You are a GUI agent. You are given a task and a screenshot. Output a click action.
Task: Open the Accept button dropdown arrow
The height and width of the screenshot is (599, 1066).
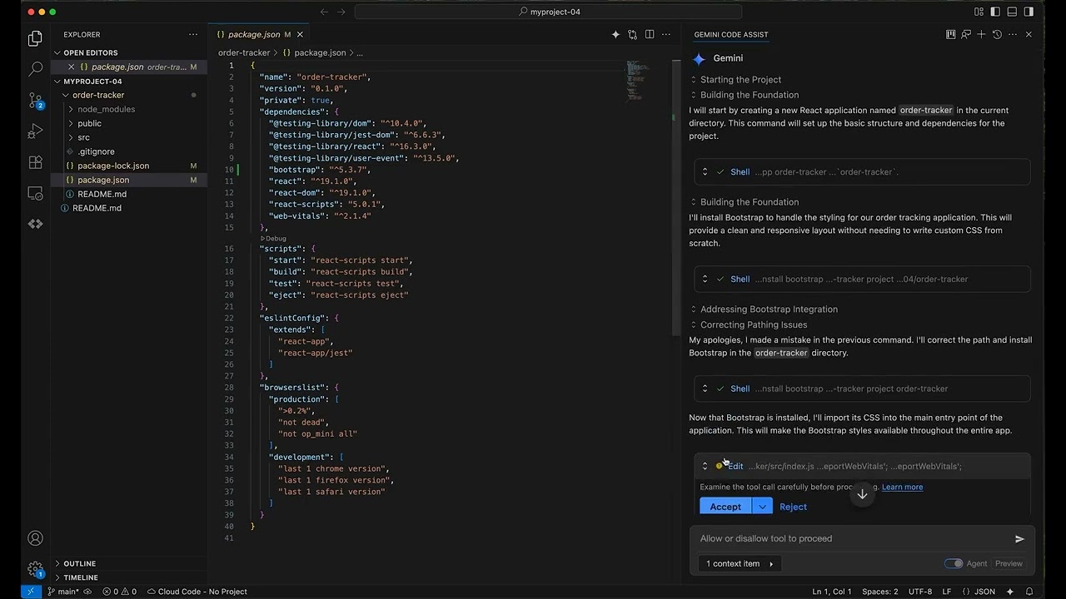pos(762,507)
